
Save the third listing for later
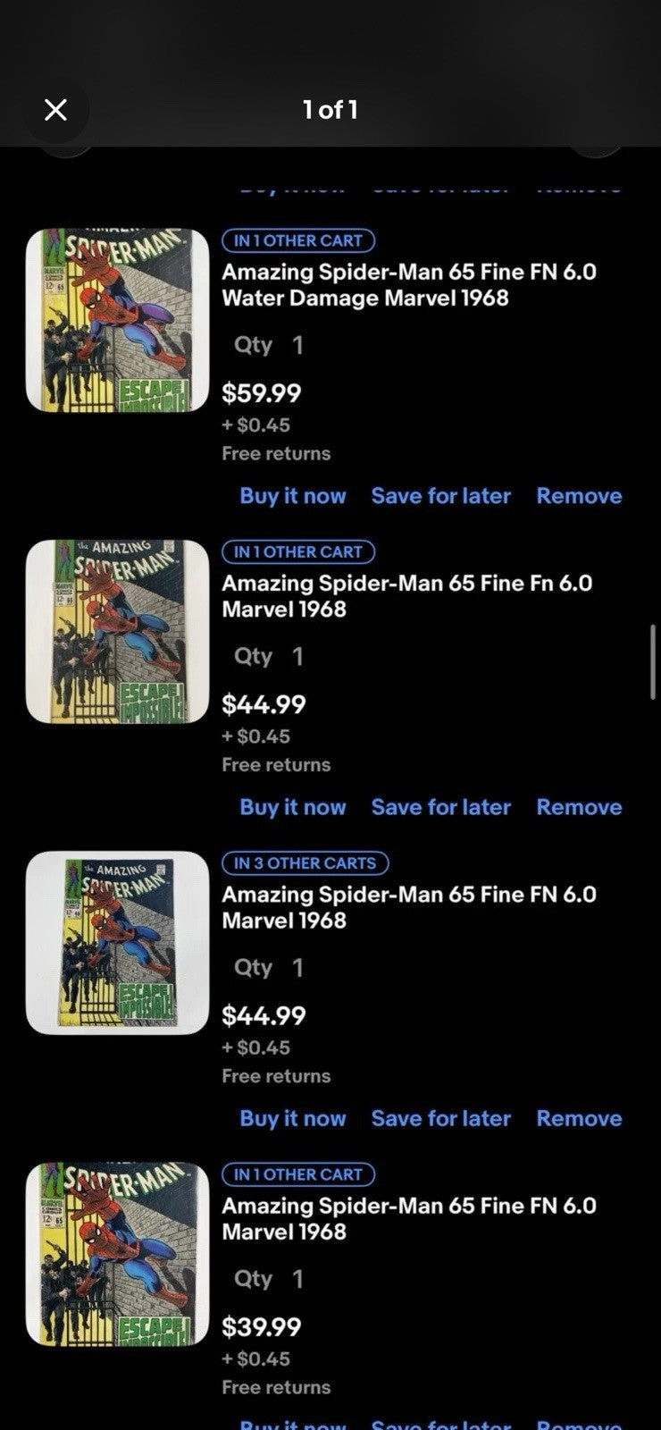pos(440,1118)
